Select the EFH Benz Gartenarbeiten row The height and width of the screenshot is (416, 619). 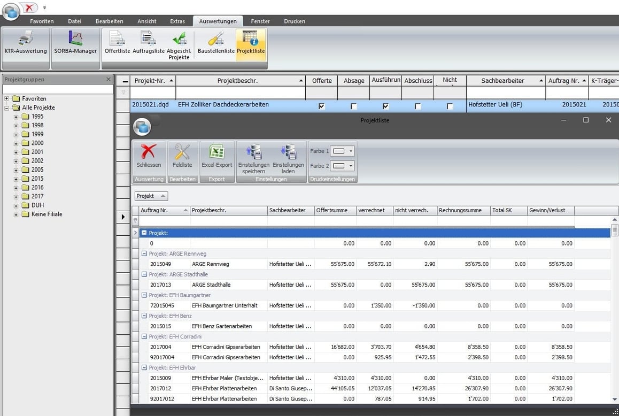point(357,326)
